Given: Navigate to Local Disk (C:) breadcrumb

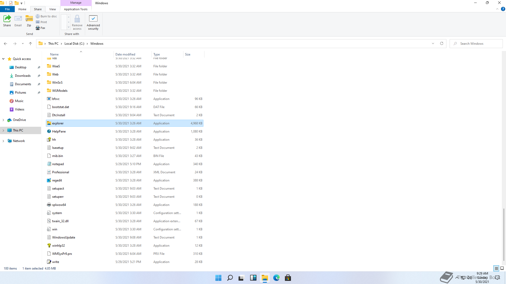Looking at the screenshot, I should [74, 44].
